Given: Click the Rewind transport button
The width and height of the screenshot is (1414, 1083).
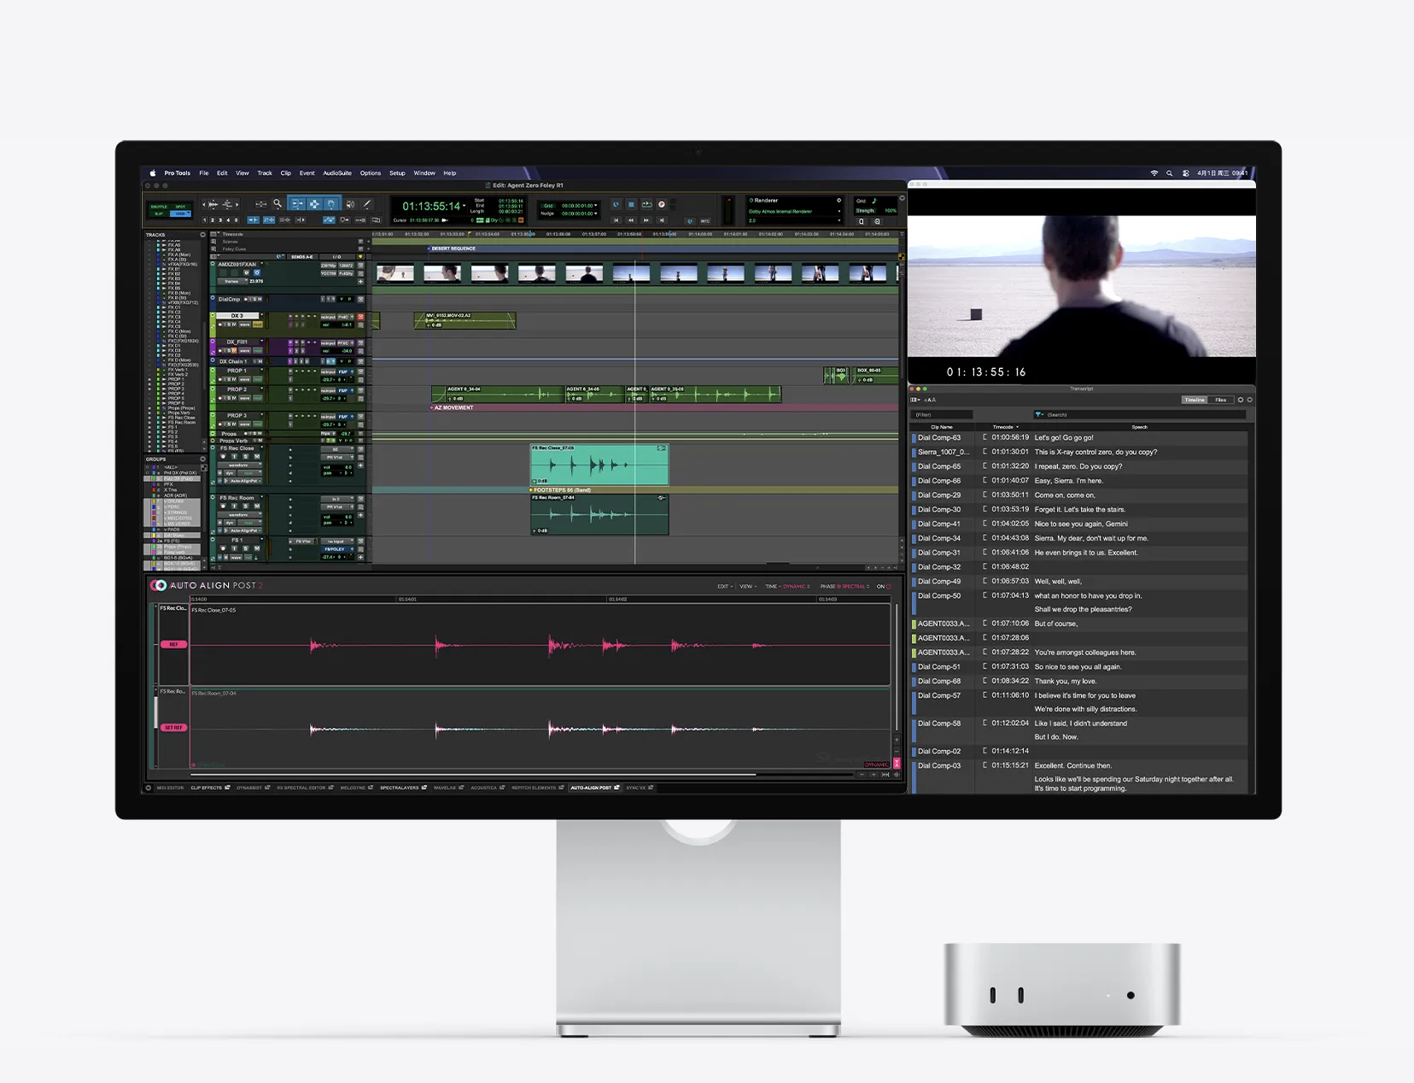Looking at the screenshot, I should (631, 220).
